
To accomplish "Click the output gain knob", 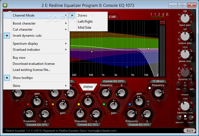I will coord(185,36).
